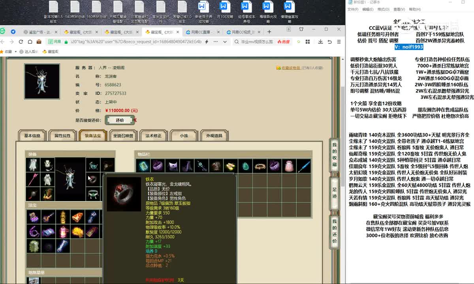Open 足迹 side button
The height and width of the screenshot is (284, 474).
click(334, 192)
